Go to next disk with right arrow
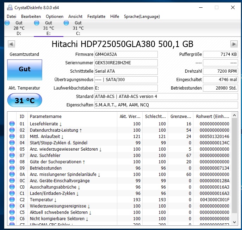 (234, 44)
